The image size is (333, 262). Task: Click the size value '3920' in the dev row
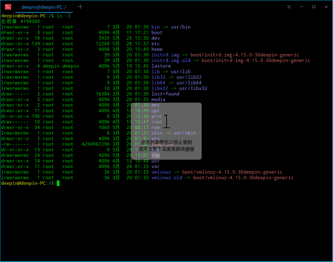pyautogui.click(x=104, y=38)
